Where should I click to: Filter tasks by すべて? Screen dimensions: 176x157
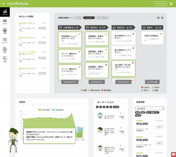pos(78,18)
